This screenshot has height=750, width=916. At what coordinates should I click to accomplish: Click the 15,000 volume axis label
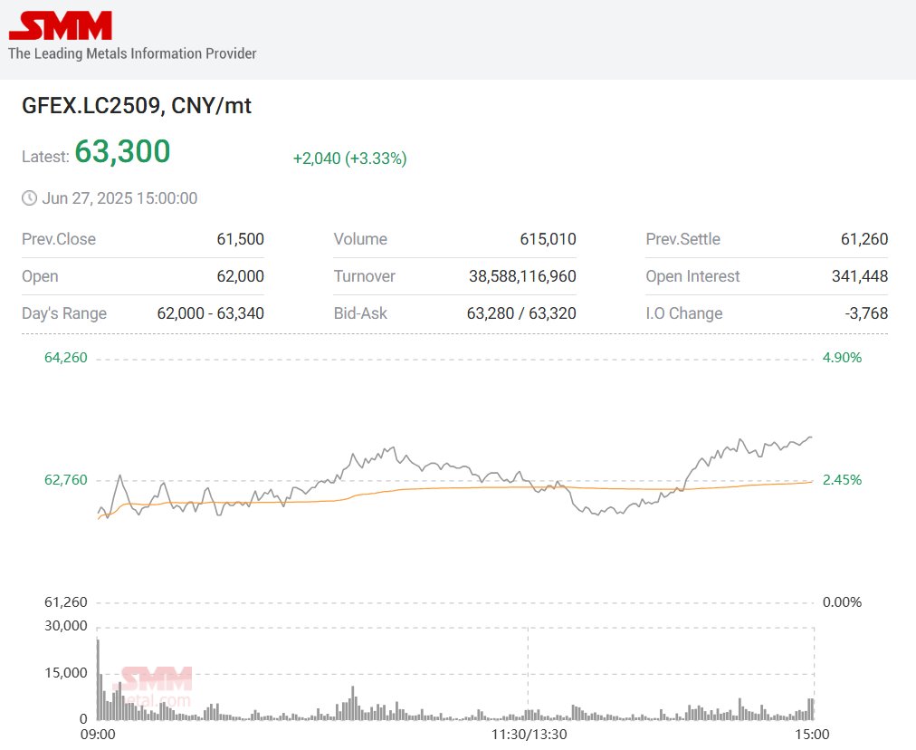(x=65, y=673)
